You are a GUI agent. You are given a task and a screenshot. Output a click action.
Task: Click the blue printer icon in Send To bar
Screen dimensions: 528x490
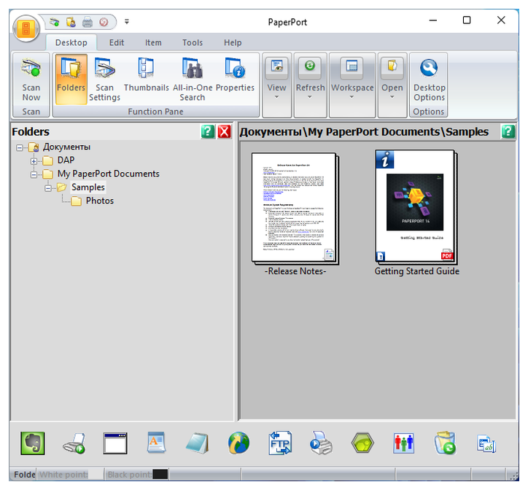[x=321, y=443]
